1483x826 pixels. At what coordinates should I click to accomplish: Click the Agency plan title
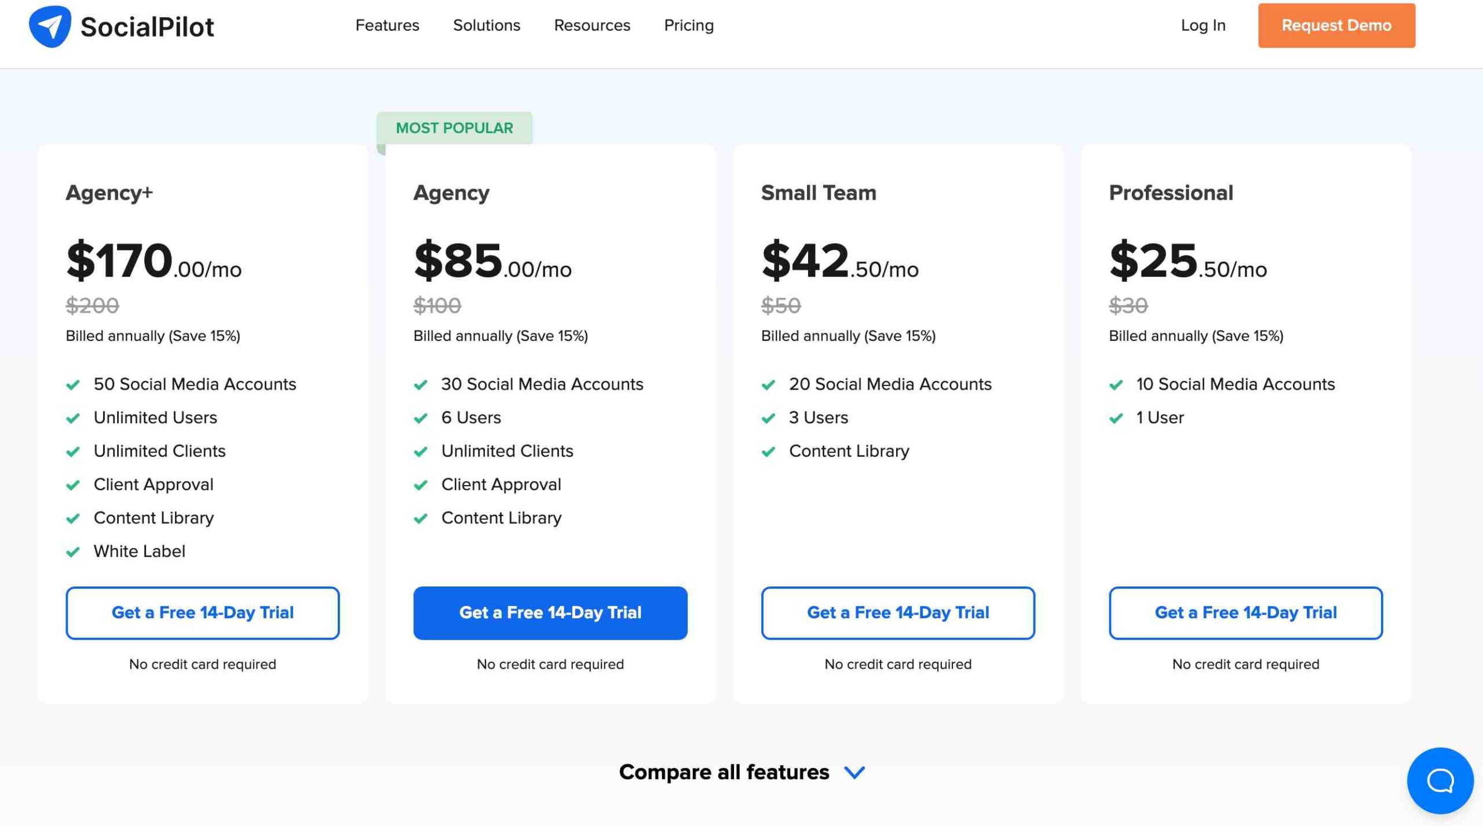[451, 193]
